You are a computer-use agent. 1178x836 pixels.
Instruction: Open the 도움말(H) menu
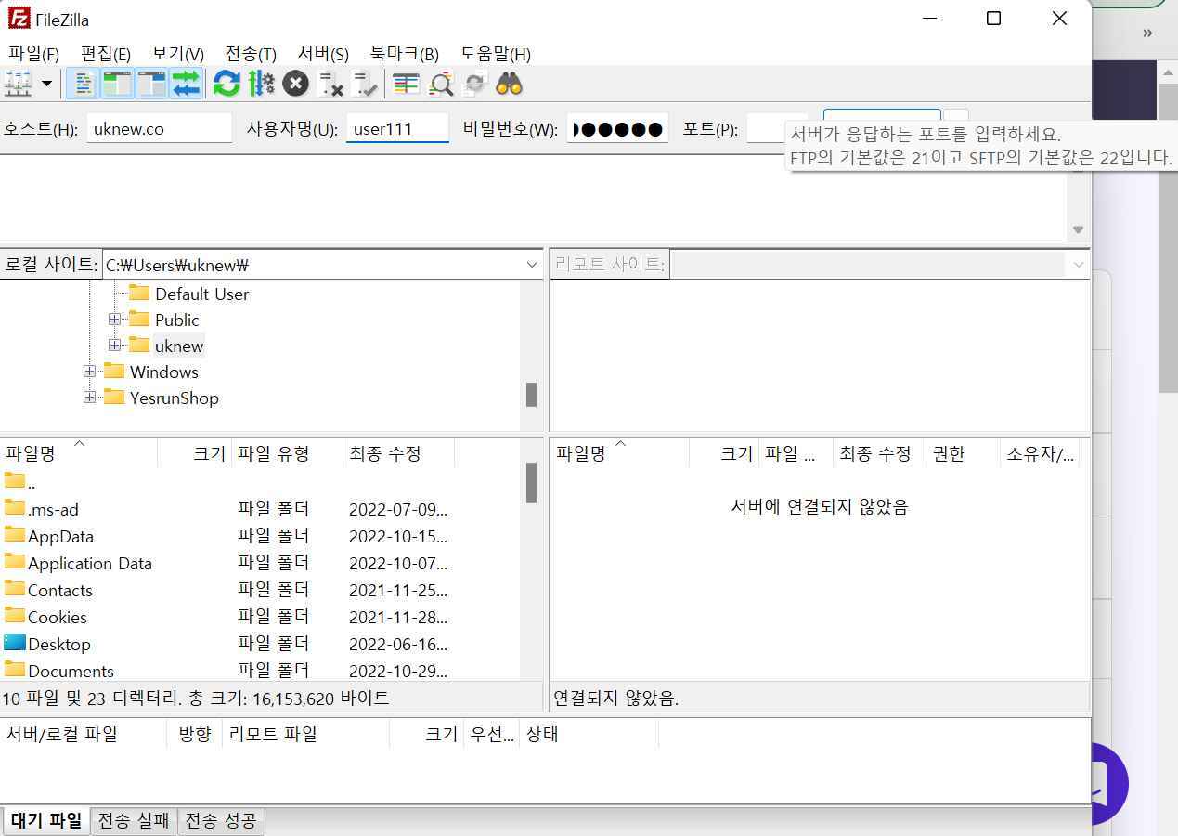coord(496,54)
